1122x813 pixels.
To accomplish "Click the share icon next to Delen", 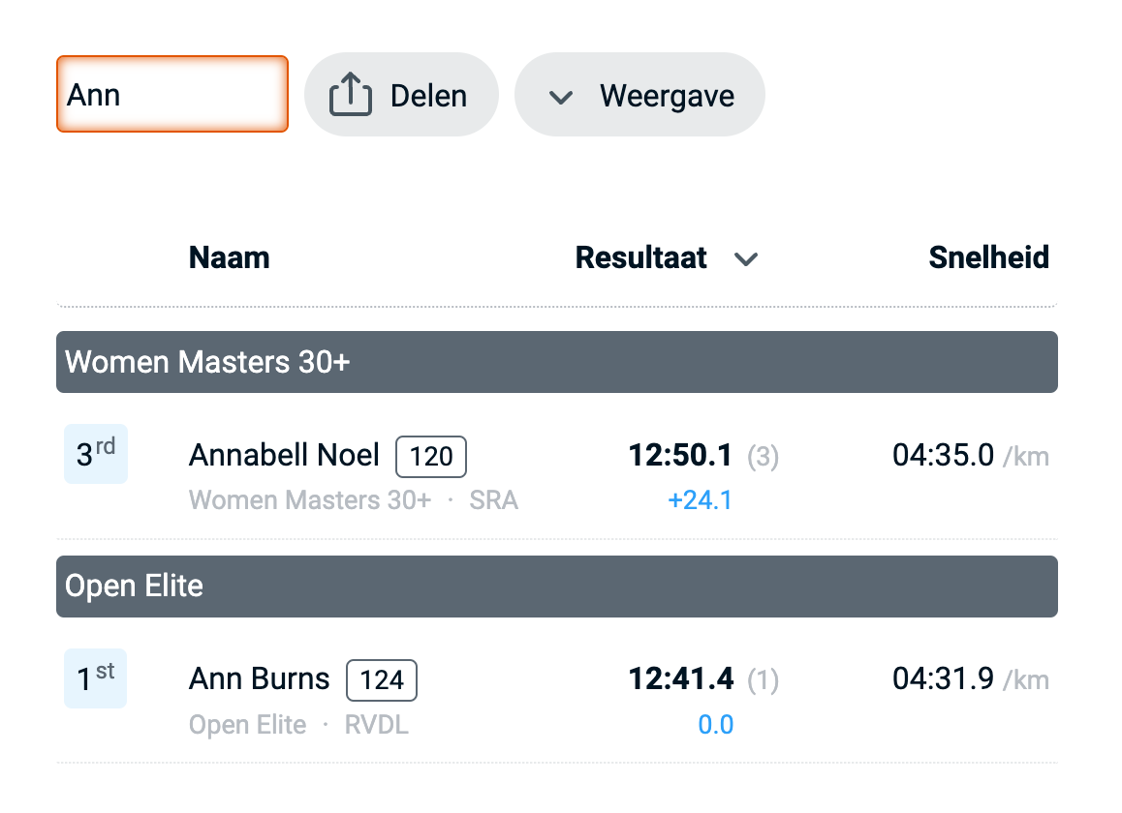I will (x=350, y=95).
